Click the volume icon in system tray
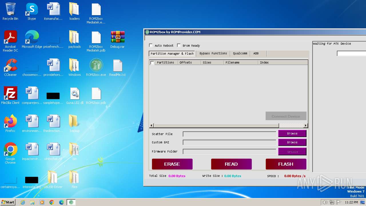The width and height of the screenshot is (366, 206). click(325, 202)
